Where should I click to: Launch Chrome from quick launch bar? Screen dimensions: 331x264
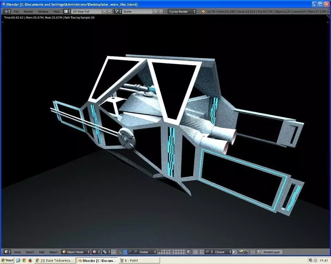tap(24, 261)
